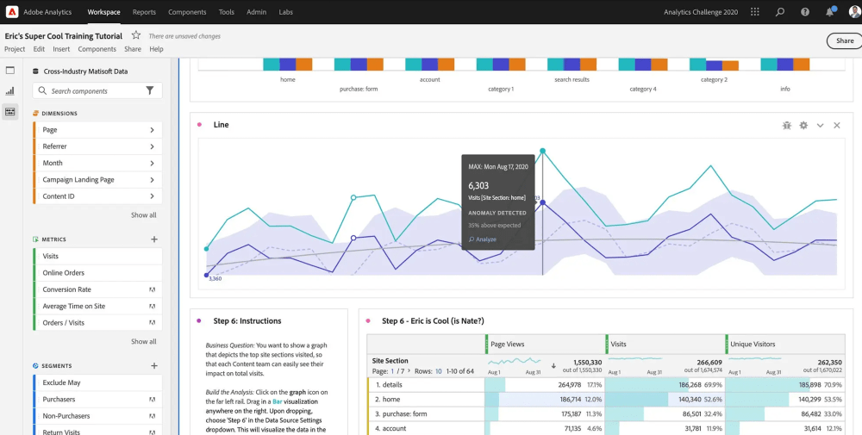Screen dimensions: 862x435
Task: Open the Tools menu
Action: (227, 12)
